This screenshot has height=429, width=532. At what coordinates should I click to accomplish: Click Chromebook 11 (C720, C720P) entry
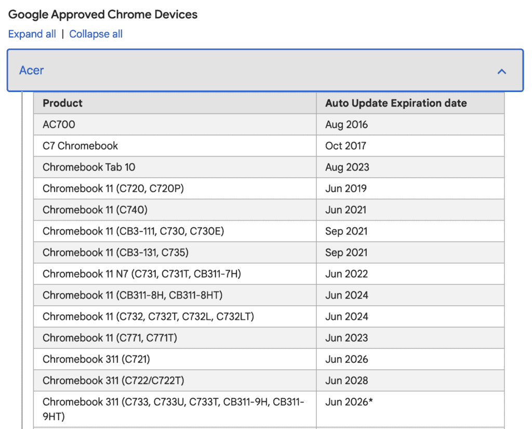click(115, 188)
